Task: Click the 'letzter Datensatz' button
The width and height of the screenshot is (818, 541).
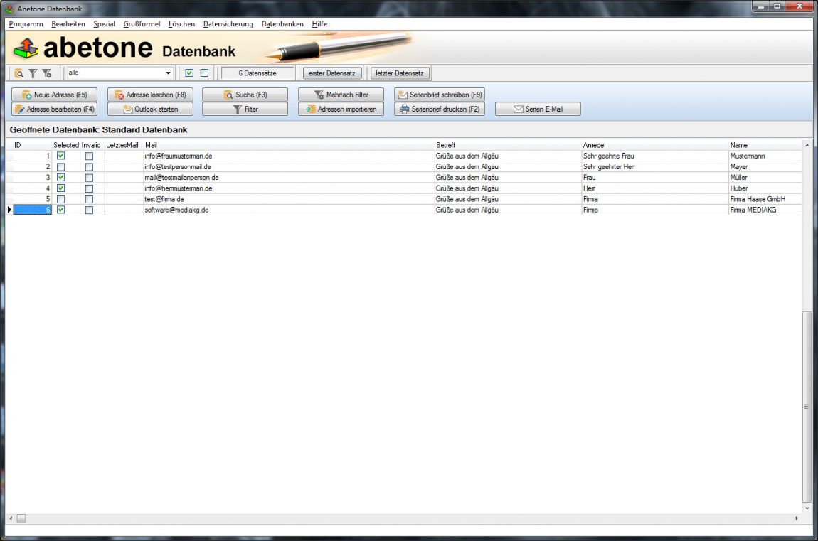Action: point(399,73)
